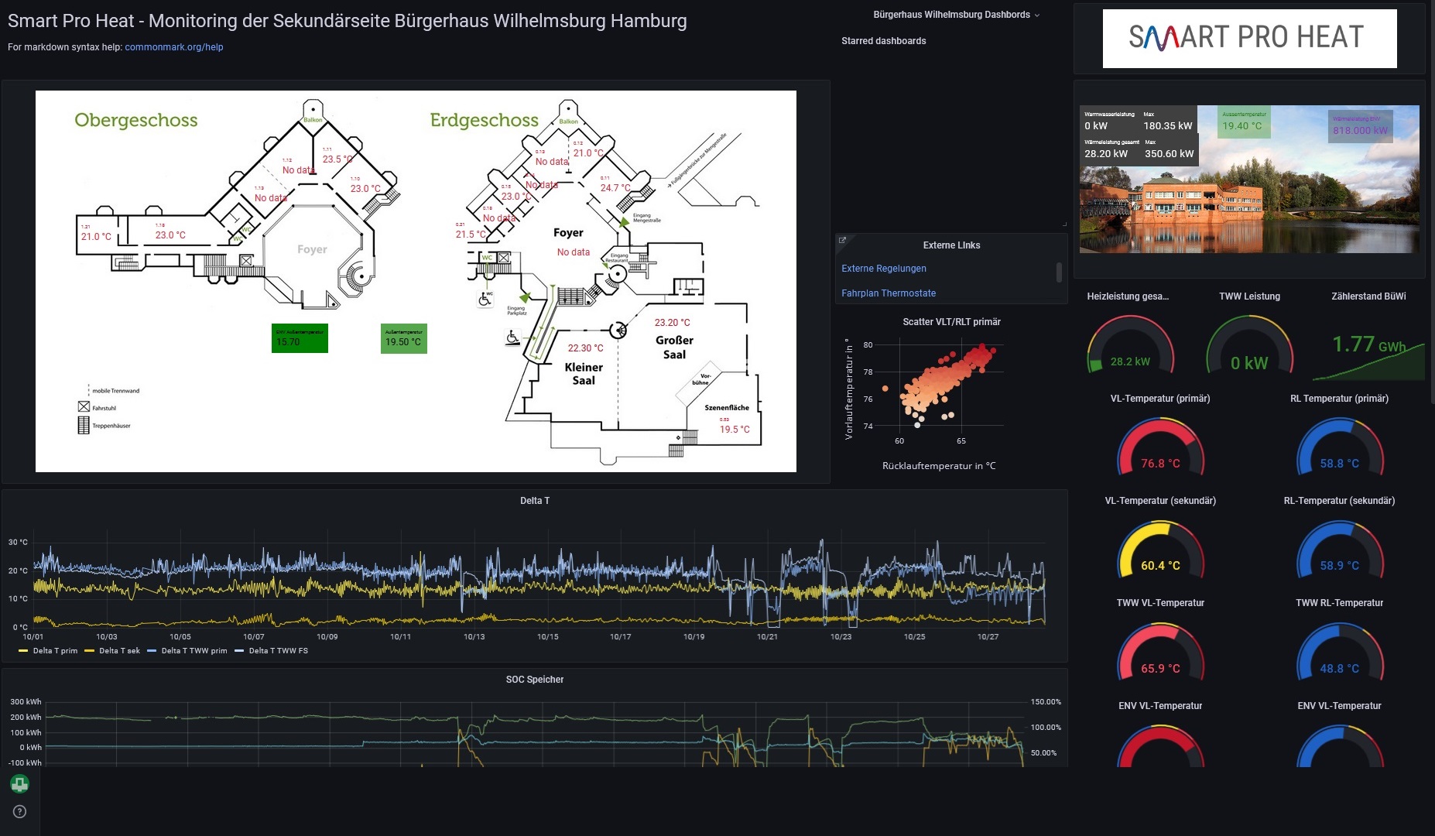
Task: Click the 28.2 kW Heizleistung gauge
Action: (1130, 344)
